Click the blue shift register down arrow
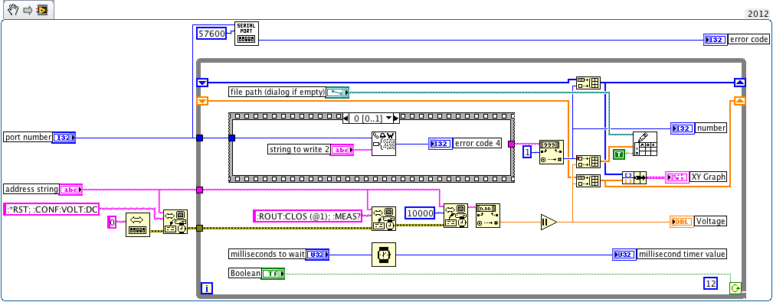The height and width of the screenshot is (302, 773). click(x=202, y=83)
